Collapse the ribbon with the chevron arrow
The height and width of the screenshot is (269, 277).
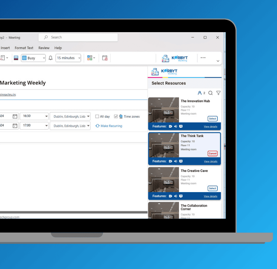(218, 61)
